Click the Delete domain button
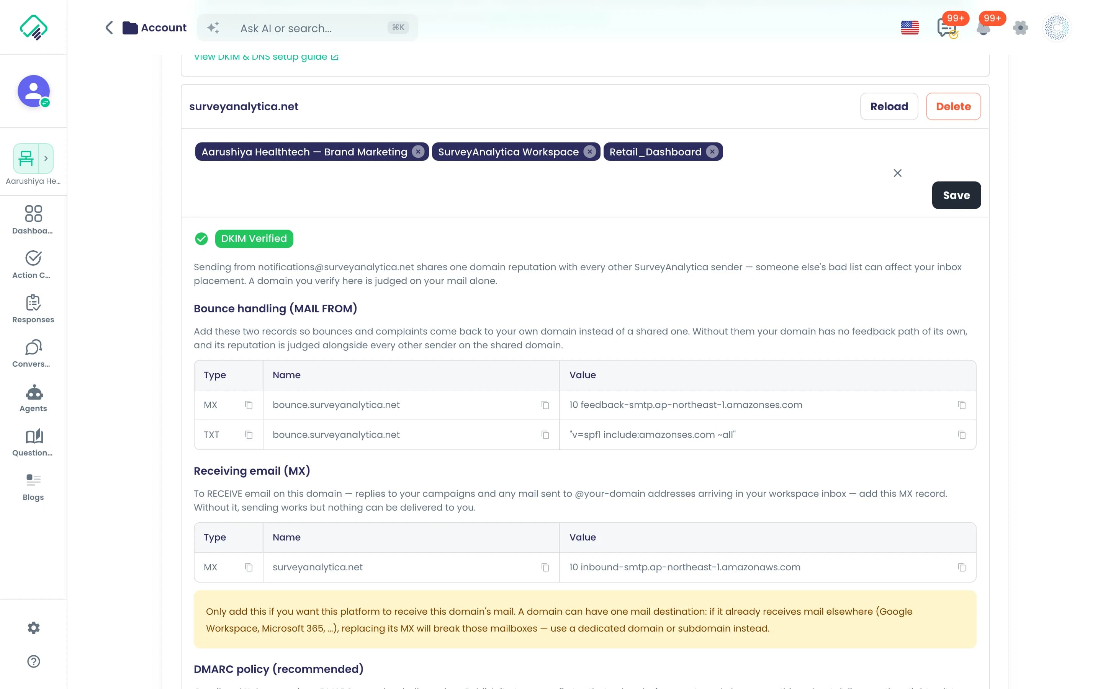 [953, 106]
